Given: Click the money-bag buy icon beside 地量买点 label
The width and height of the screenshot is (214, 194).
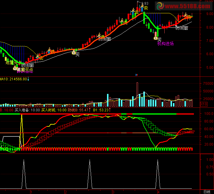Looking at the screenshot, I should [15, 69].
